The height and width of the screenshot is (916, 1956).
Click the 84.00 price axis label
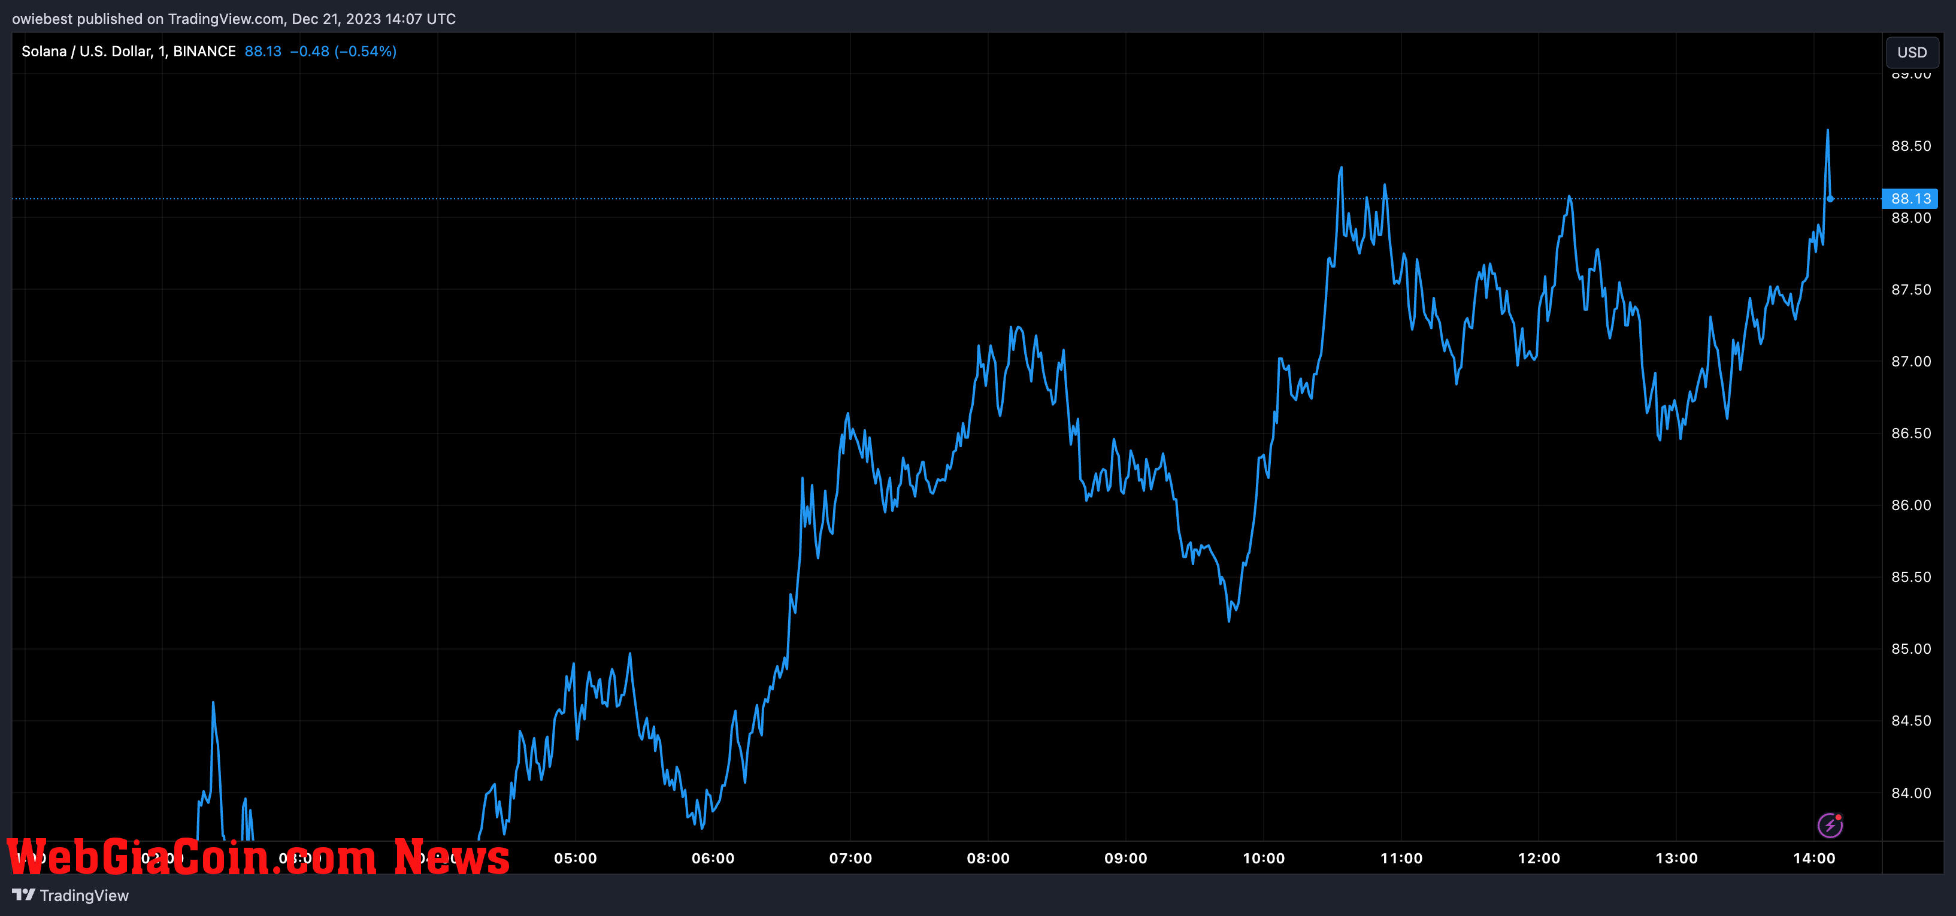1910,793
